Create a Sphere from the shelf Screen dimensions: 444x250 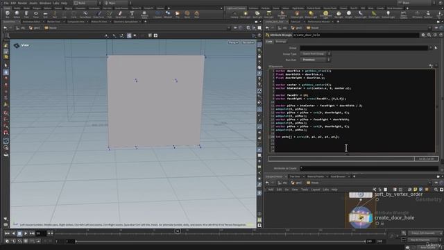pyautogui.click(x=17, y=14)
